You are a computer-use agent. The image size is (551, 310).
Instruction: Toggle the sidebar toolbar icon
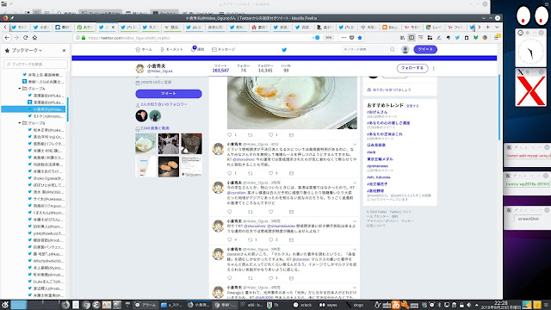(412, 38)
